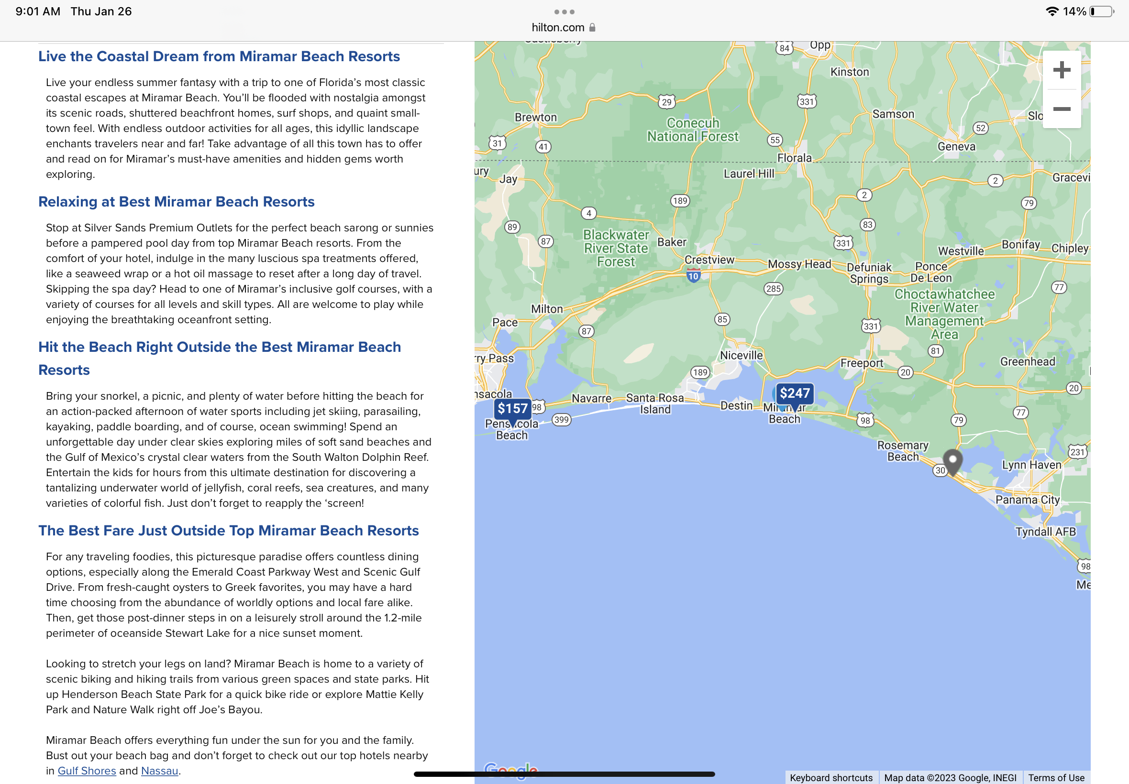Tap the three-dot multitasking menu at top
The width and height of the screenshot is (1129, 784).
click(564, 12)
